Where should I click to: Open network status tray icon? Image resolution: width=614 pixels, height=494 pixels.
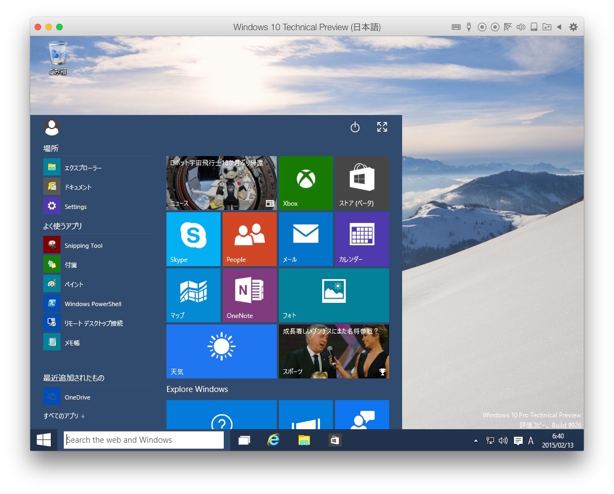[x=490, y=441]
